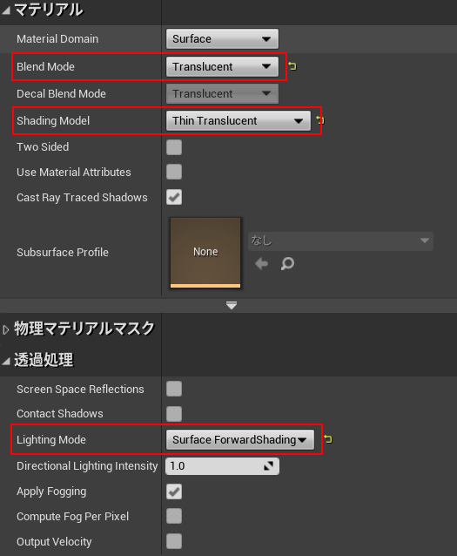Reset Lighting Mode to default arrow
Screen dimensions: 457x556
pyautogui.click(x=328, y=439)
